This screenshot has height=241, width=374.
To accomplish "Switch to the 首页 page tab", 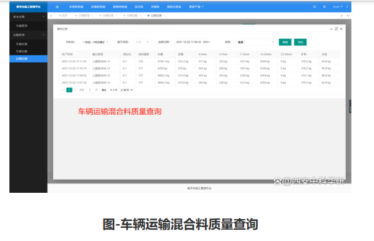I will (63, 16).
